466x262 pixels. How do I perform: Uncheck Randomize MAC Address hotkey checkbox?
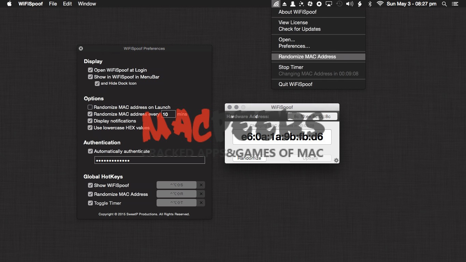[x=90, y=194]
